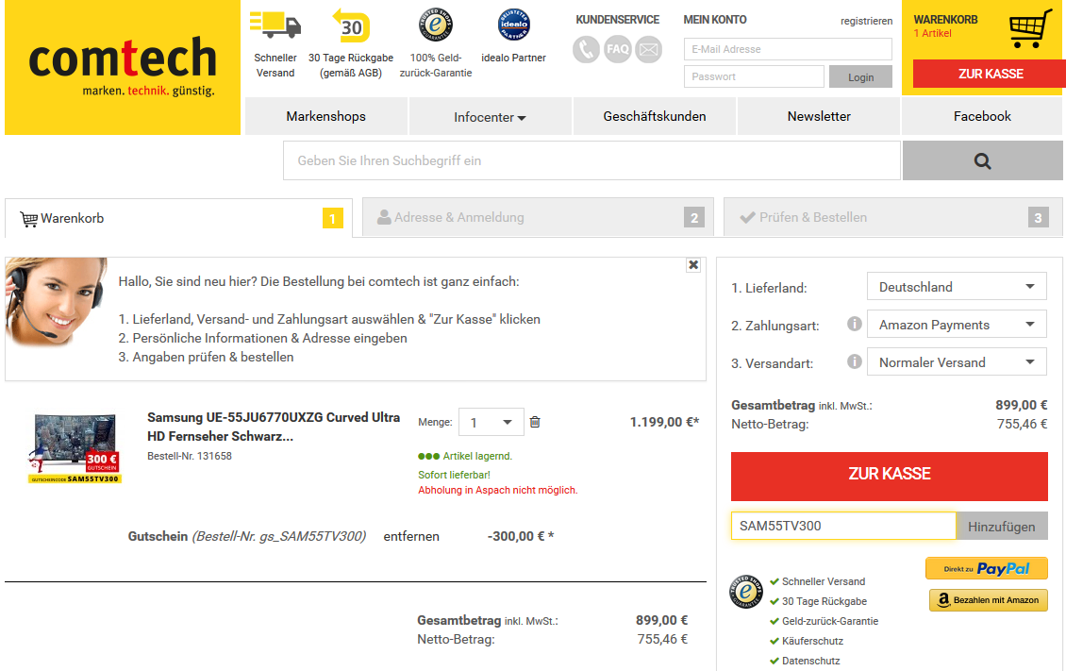Click the info icon next to Zahlungsart
The image size is (1066, 671).
[x=855, y=324]
